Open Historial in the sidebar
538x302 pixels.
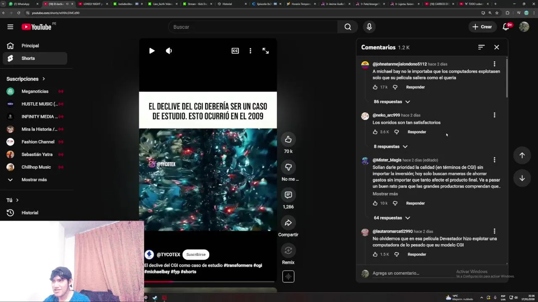pos(35,213)
